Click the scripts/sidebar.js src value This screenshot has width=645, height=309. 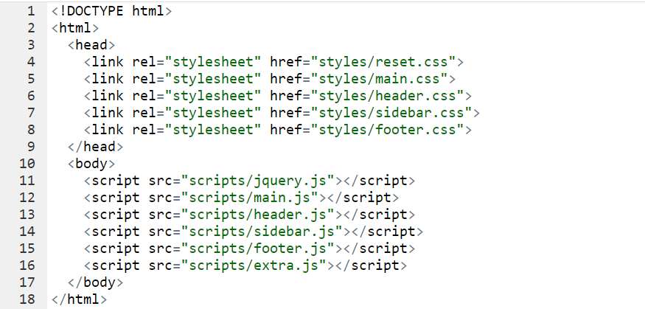[x=267, y=232]
